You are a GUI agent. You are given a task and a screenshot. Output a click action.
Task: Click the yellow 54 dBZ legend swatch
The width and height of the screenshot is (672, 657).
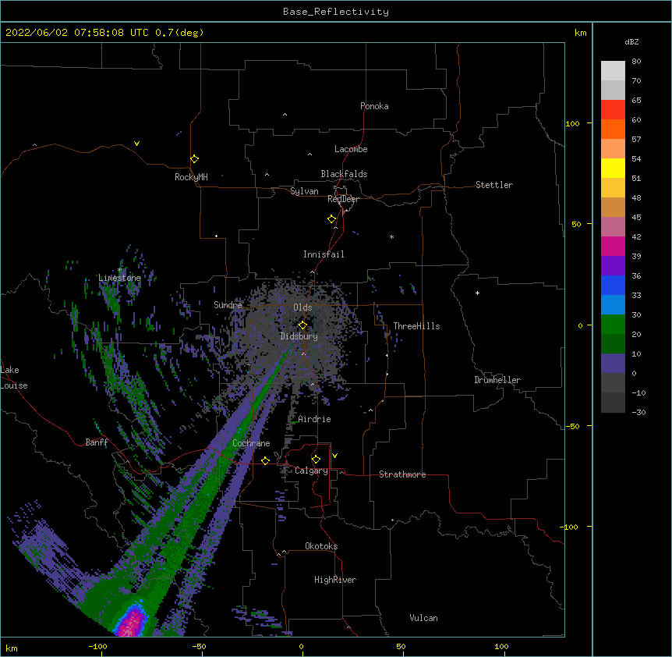(x=613, y=168)
